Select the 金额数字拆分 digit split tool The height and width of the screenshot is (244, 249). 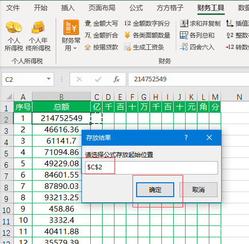147,24
